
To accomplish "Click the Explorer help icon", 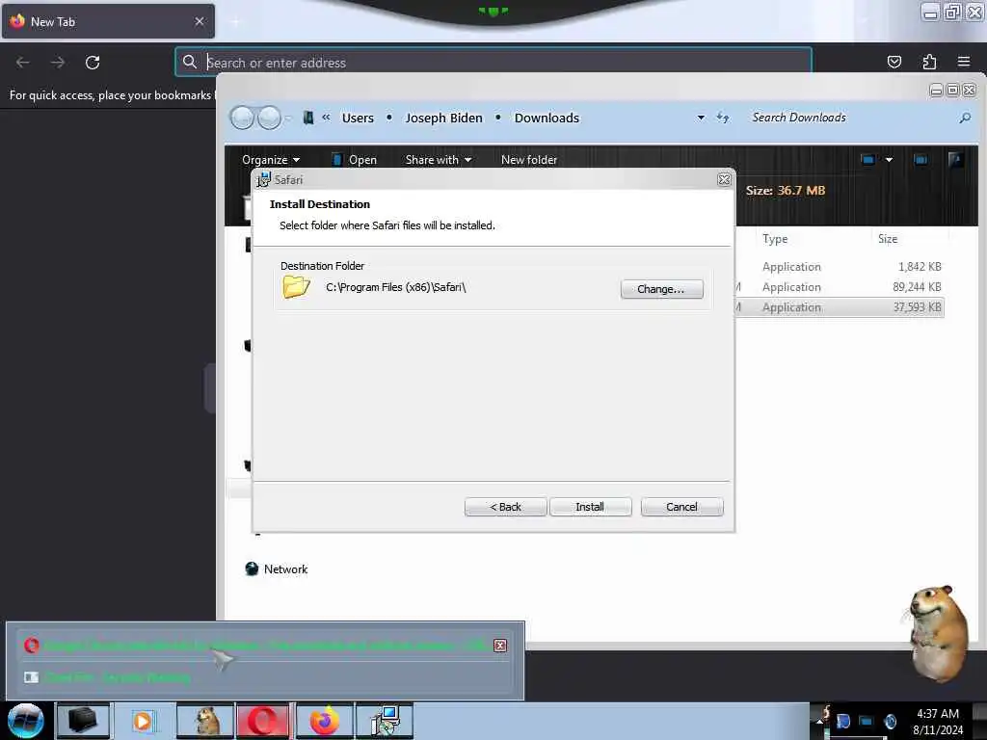I will tap(955, 159).
